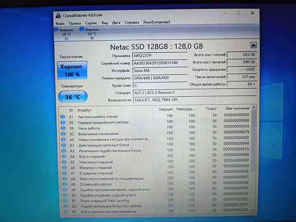The width and height of the screenshot is (296, 222).
Task: Click status icon for A6 Минимум стираний
Action: 64,168
